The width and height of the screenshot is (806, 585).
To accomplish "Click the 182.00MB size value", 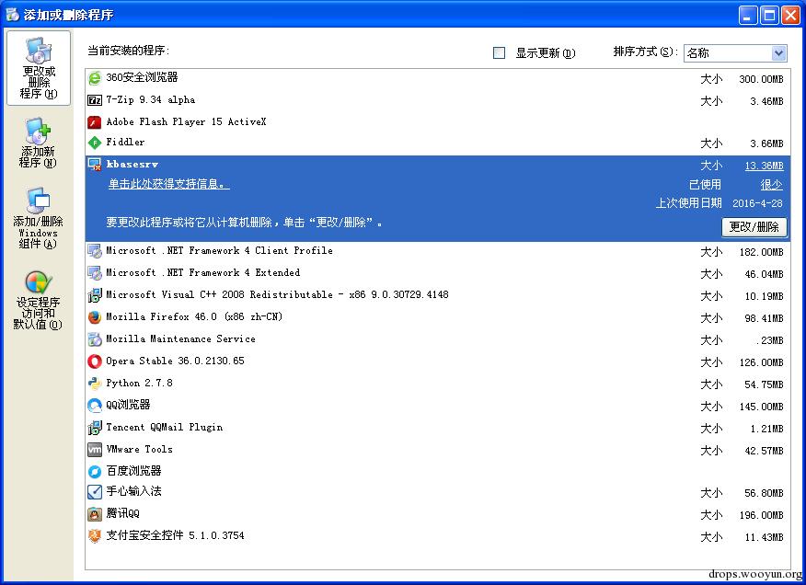I will click(761, 252).
